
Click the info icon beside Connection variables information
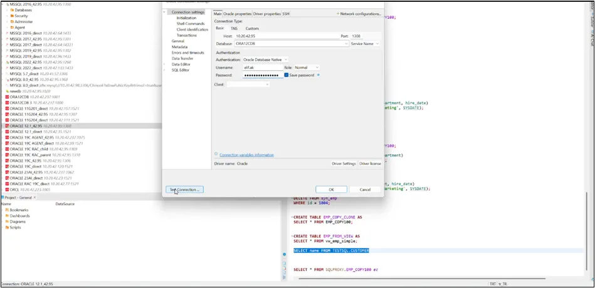pyautogui.click(x=216, y=154)
